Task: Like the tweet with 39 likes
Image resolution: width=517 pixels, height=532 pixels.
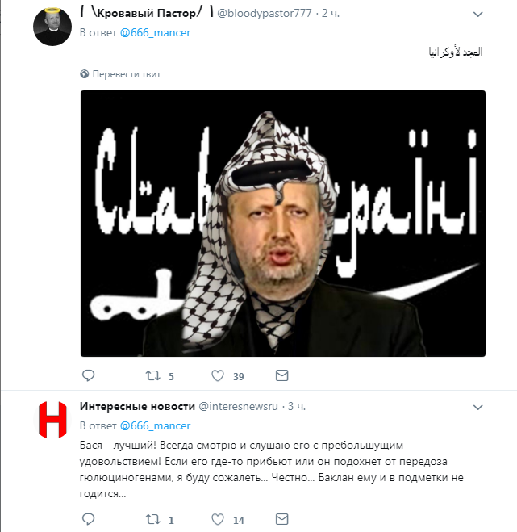Action: click(218, 375)
